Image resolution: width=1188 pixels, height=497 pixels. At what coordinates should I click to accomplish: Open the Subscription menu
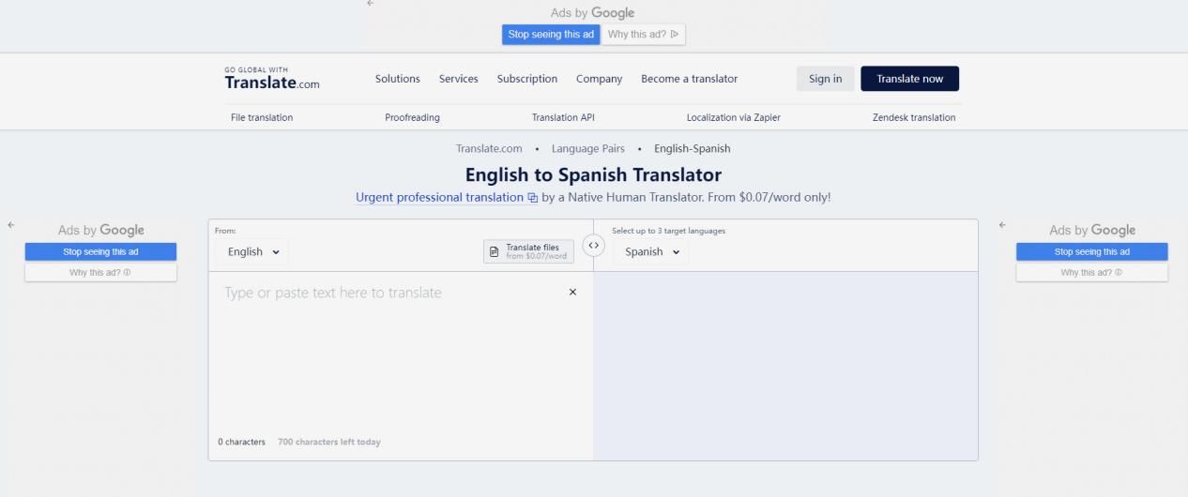[527, 79]
